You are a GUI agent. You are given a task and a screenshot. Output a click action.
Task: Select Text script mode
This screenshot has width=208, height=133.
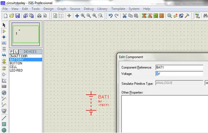click(x=4, y=49)
